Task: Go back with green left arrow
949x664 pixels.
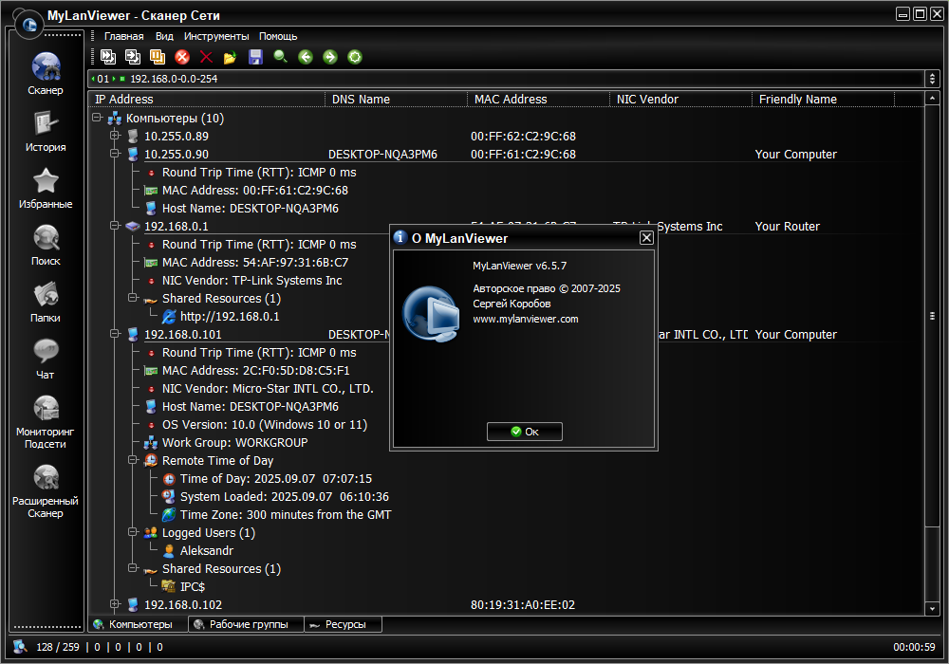Action: (x=306, y=57)
